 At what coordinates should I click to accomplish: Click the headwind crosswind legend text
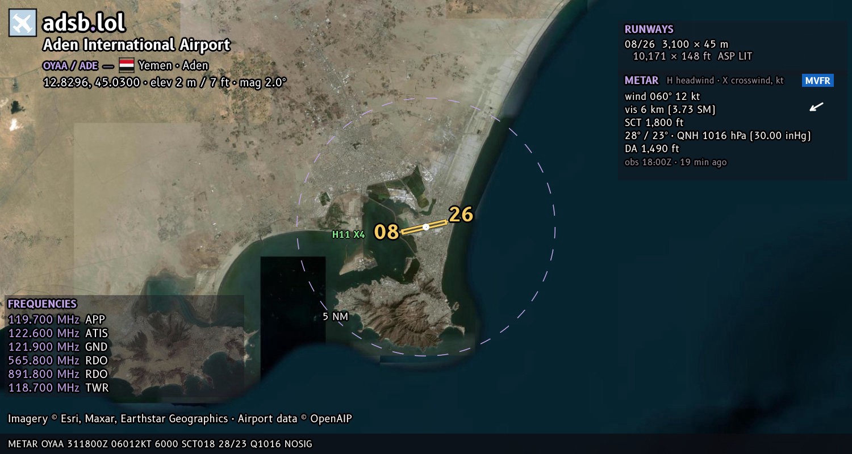tap(725, 81)
